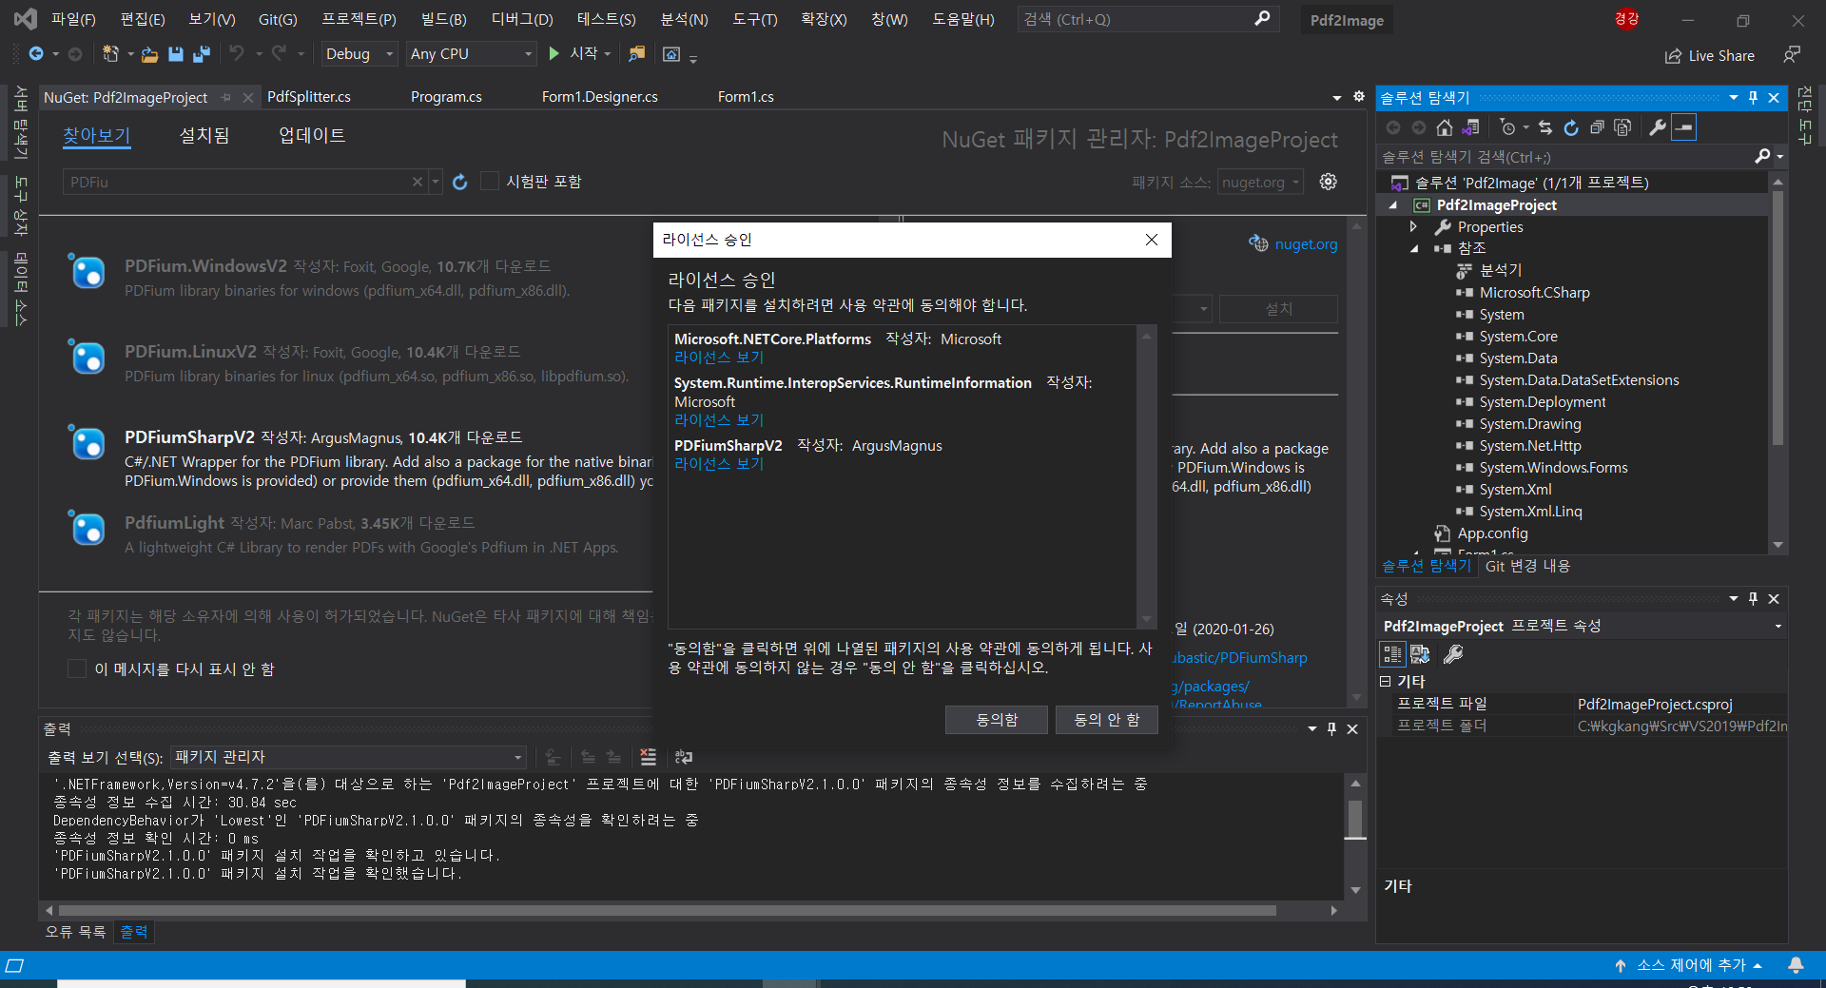
Task: Collapse the Pdf2ImageProject tree node
Action: pos(1393,204)
